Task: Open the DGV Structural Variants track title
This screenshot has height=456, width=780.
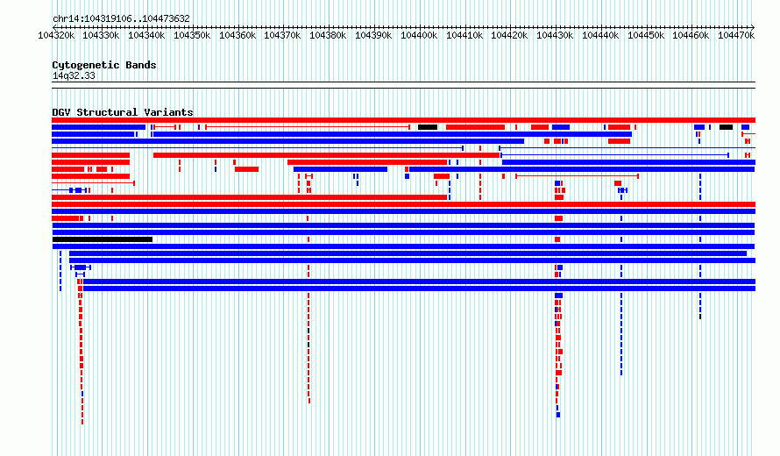Action: point(123,112)
